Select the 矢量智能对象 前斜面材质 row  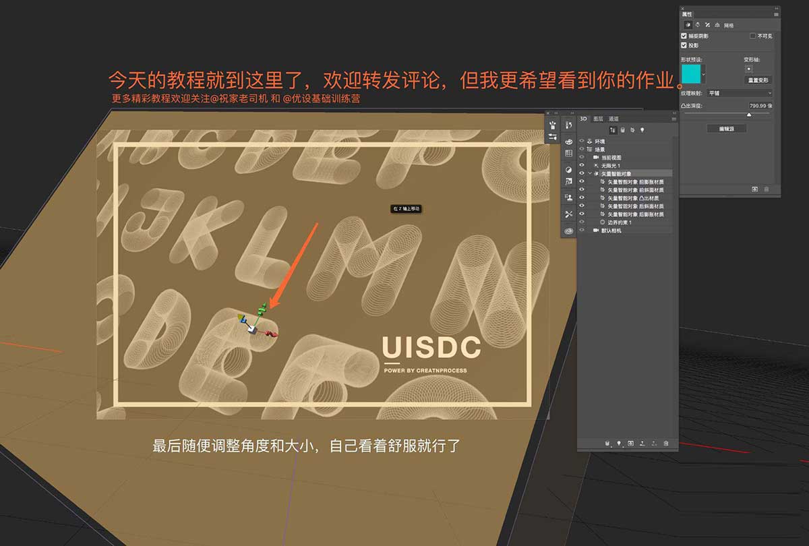(626, 189)
